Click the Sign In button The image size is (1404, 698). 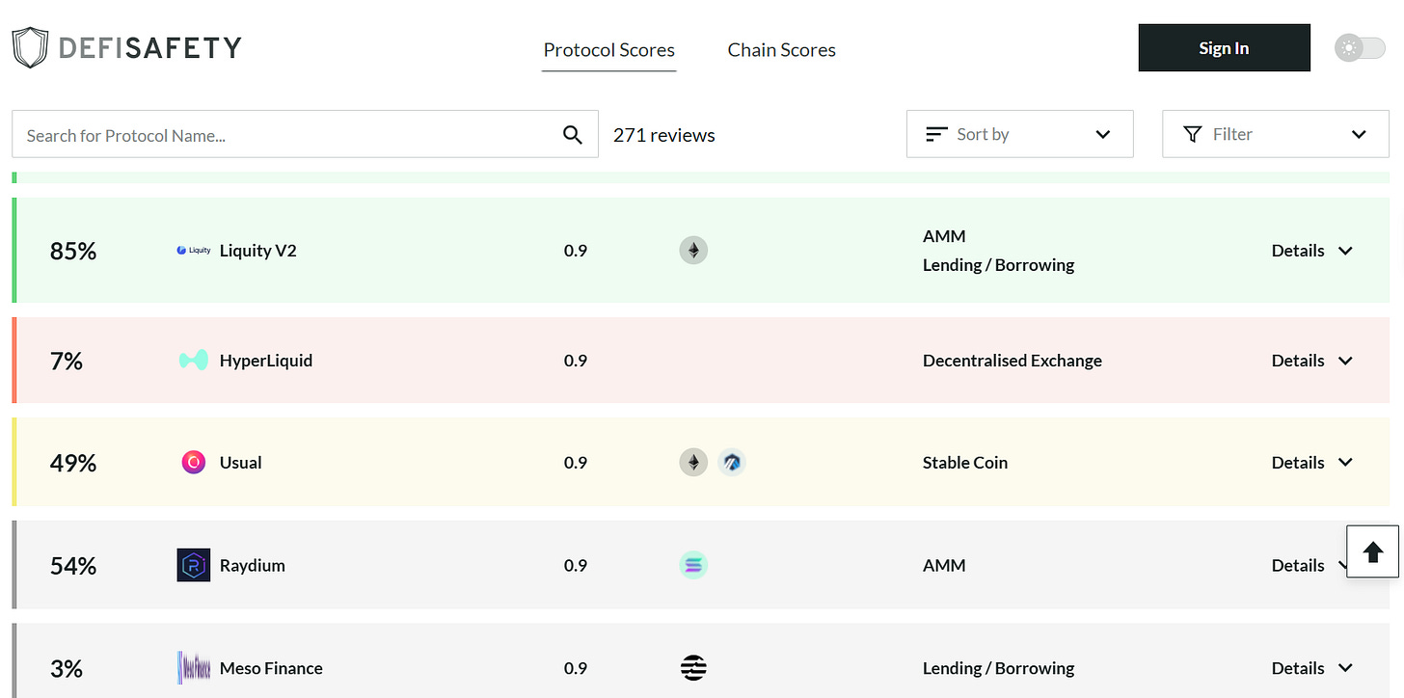(1224, 46)
